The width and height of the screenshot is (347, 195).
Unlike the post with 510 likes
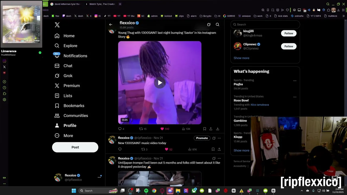pyautogui.click(x=165, y=129)
